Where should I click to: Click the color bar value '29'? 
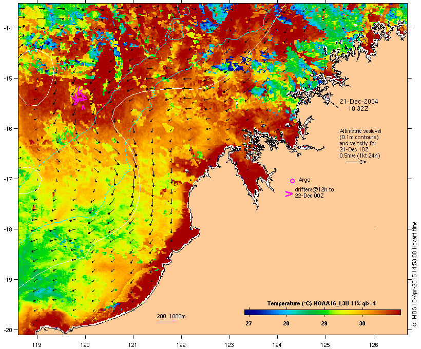coord(324,323)
